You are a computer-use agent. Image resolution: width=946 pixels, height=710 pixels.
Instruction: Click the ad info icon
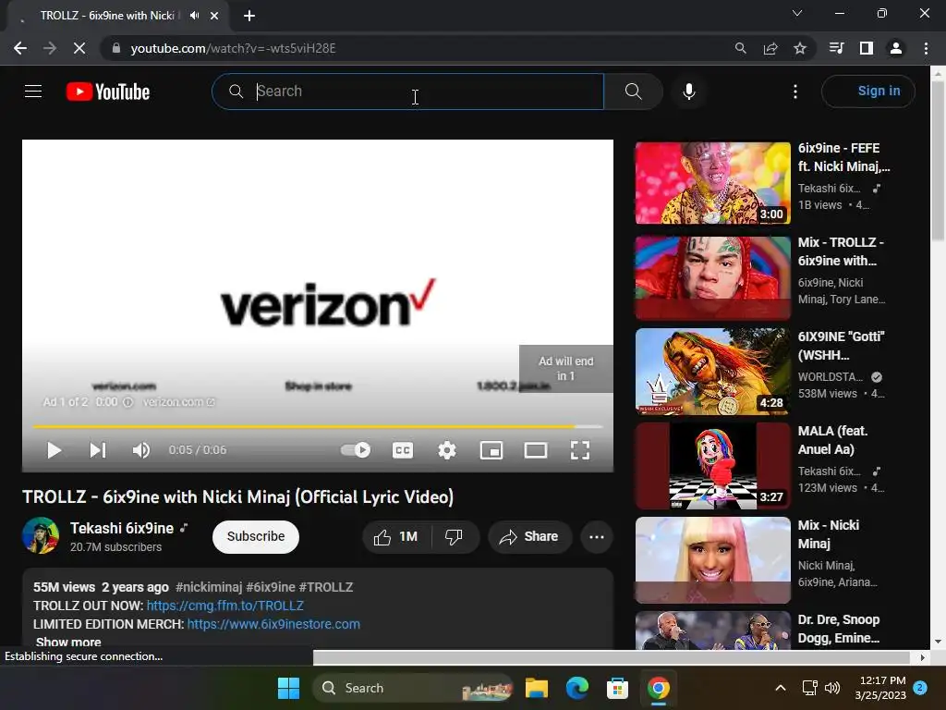point(127,402)
